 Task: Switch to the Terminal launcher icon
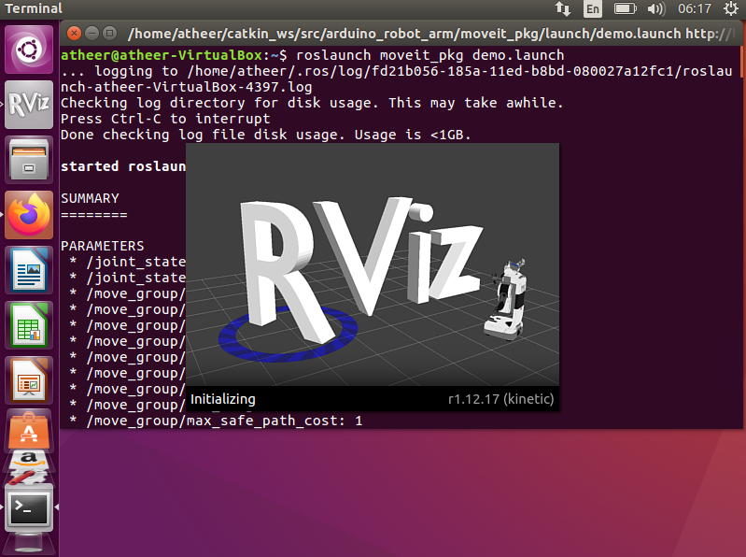pyautogui.click(x=29, y=508)
